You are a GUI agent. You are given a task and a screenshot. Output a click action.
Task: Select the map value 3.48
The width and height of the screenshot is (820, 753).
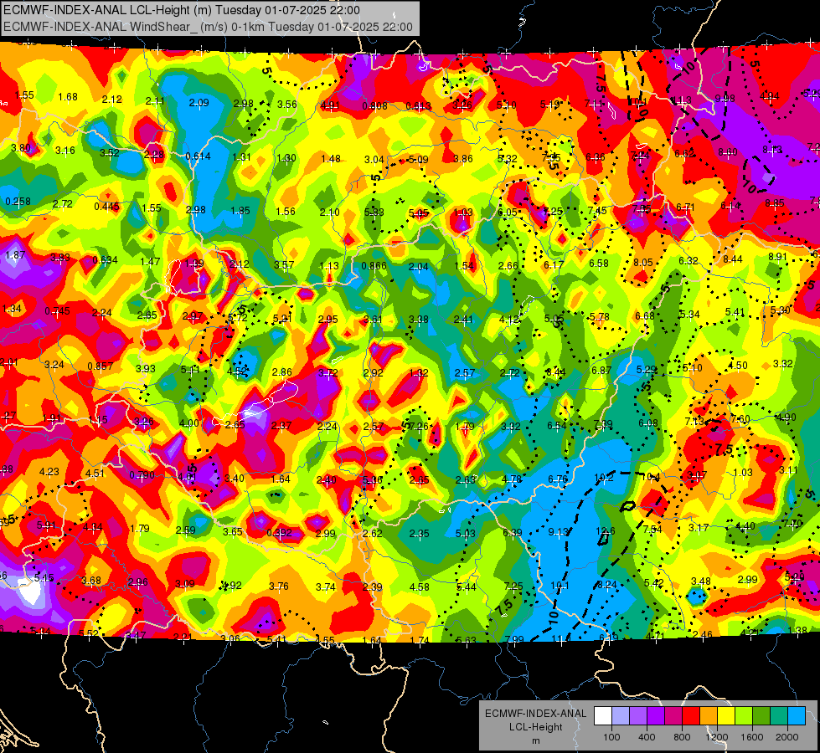coord(701,581)
